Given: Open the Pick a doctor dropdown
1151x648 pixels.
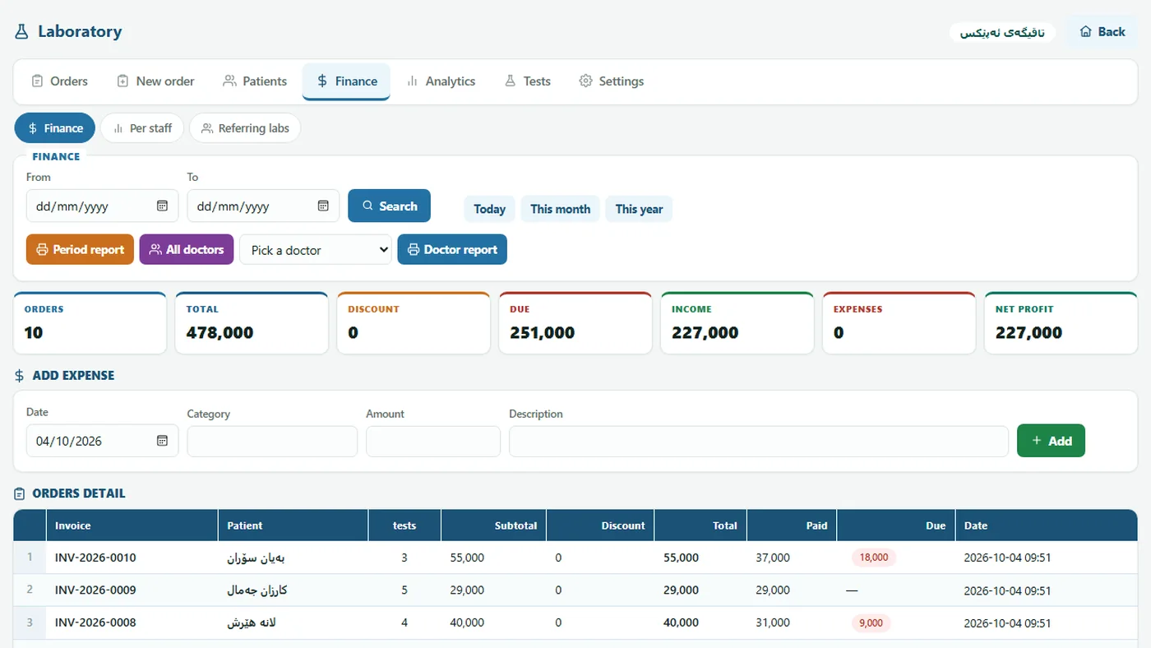Looking at the screenshot, I should (x=316, y=250).
